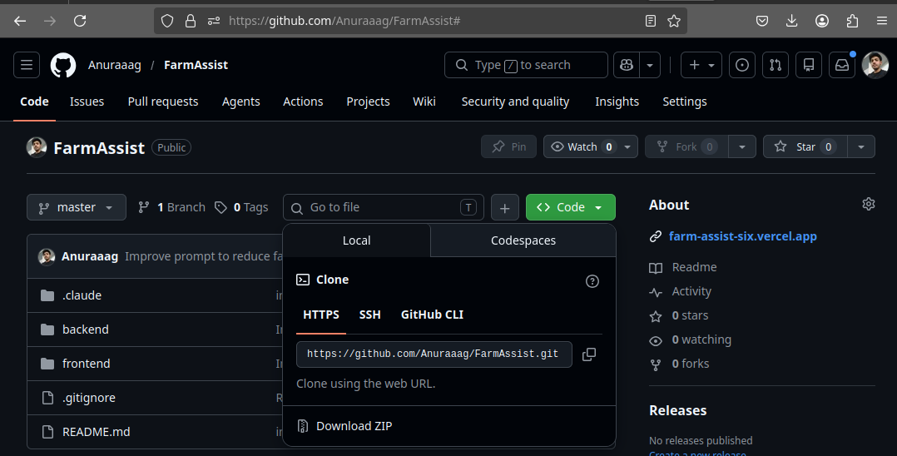Save to Pocket icon in toolbar
Viewport: 897px width, 456px height.
[x=762, y=21]
